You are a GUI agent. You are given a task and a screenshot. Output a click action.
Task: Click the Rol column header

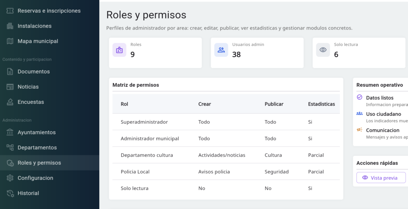coord(124,104)
